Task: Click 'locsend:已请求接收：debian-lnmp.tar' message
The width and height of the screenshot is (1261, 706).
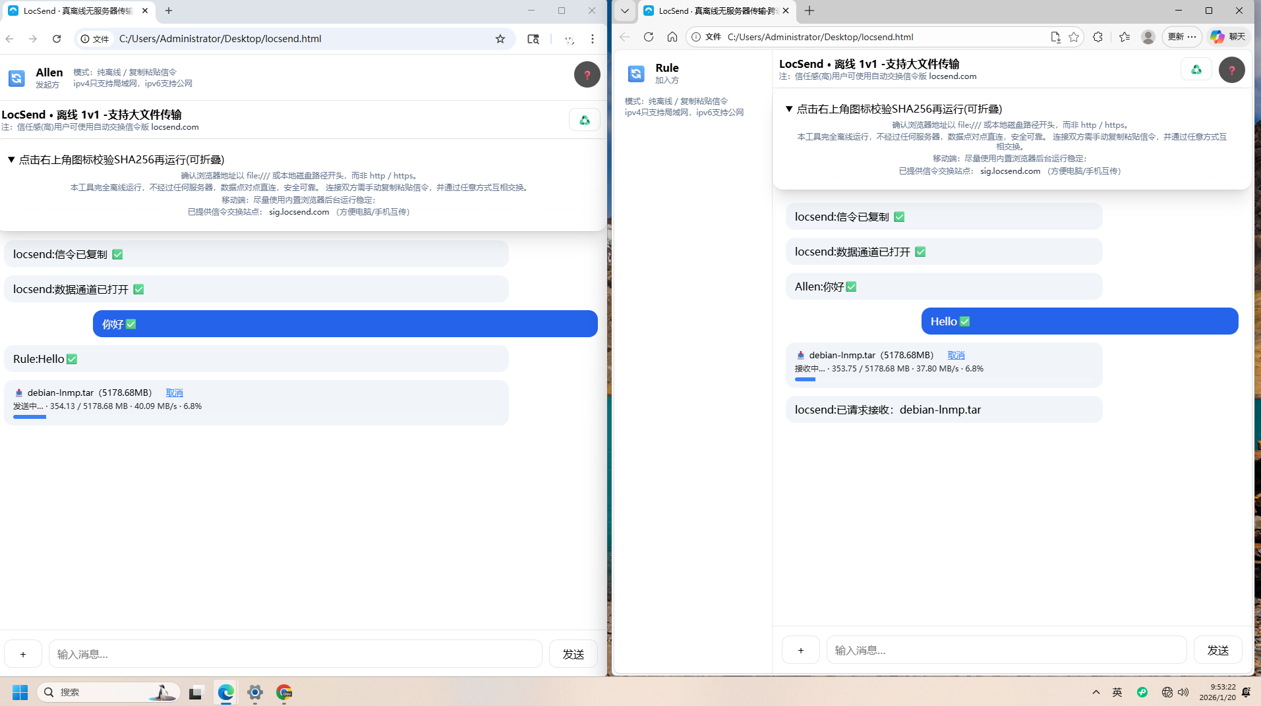Action: [944, 410]
